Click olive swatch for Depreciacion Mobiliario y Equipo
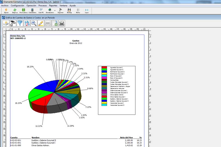The height and width of the screenshot is (147, 221). (x=104, y=86)
